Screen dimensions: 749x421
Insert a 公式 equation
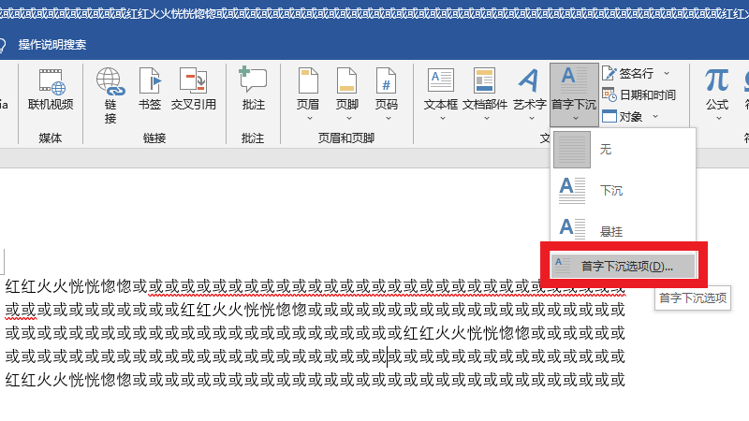[x=717, y=90]
